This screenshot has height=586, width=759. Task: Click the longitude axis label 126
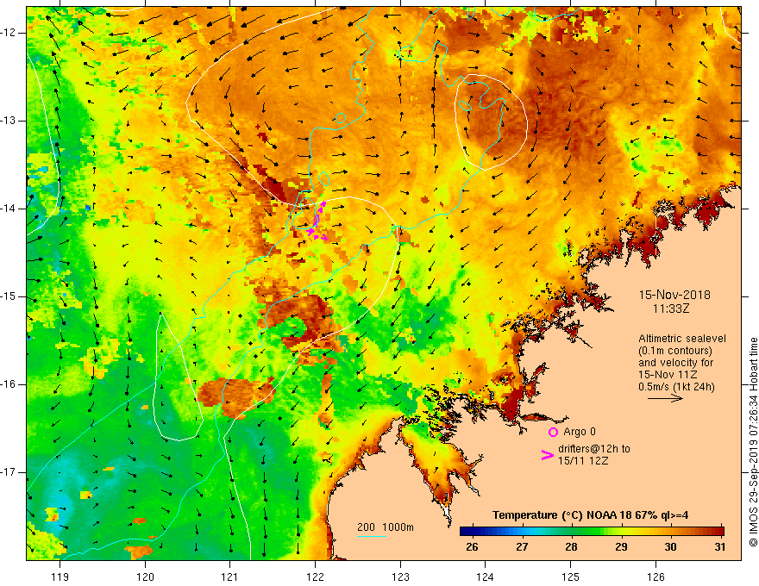655,577
